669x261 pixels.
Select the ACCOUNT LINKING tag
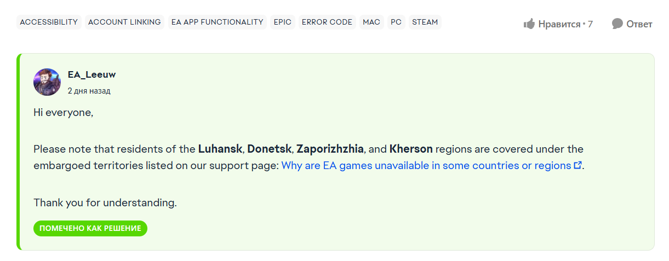(x=124, y=22)
